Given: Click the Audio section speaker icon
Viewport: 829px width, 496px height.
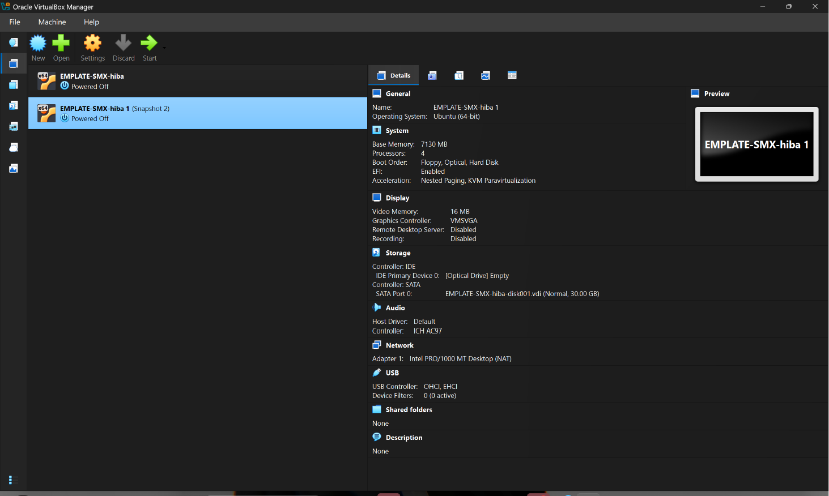Looking at the screenshot, I should coord(377,307).
